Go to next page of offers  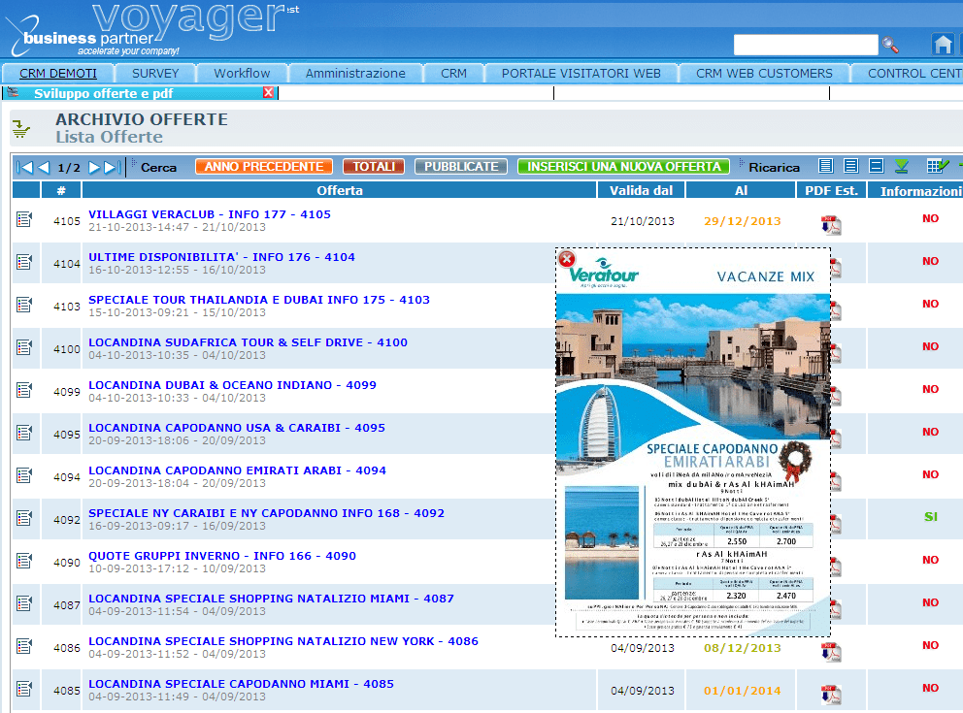[94, 167]
